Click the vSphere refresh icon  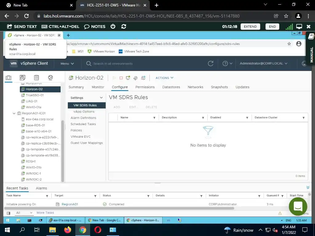[210, 64]
